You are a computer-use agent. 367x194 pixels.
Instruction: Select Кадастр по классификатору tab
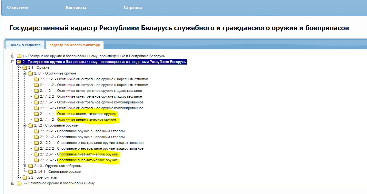tap(74, 45)
